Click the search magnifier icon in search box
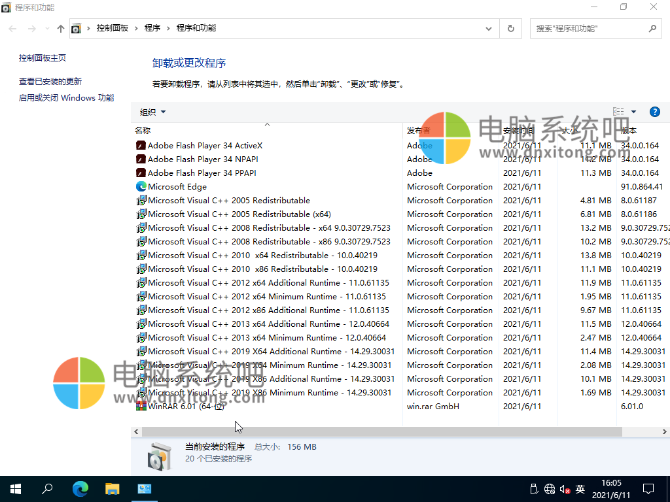The image size is (670, 502). [652, 29]
